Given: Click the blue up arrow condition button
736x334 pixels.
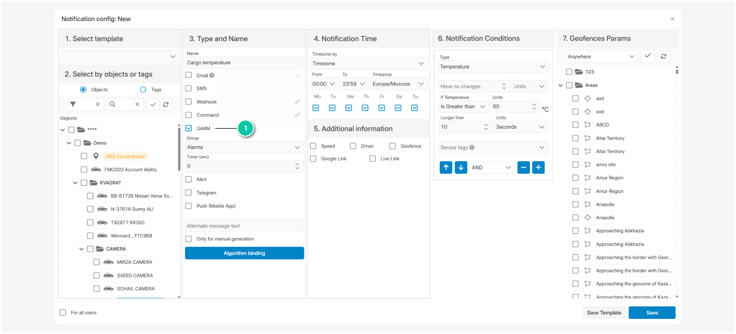Looking at the screenshot, I should [446, 168].
